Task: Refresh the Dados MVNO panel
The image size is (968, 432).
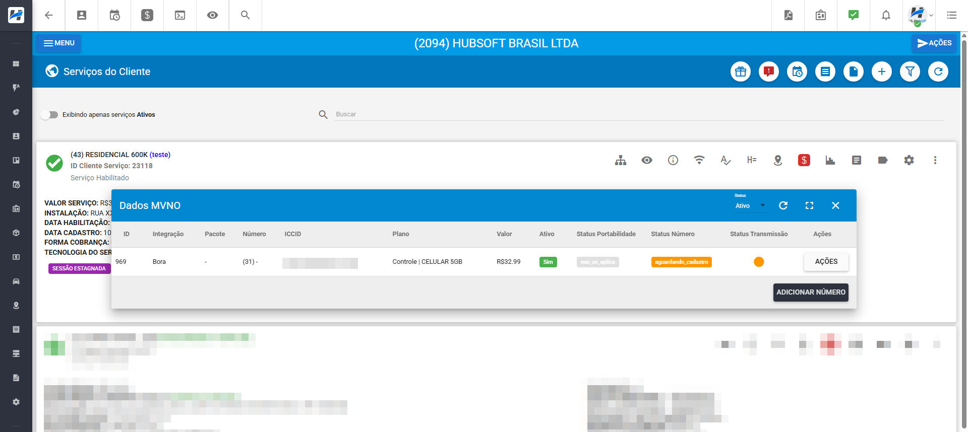Action: (x=783, y=205)
